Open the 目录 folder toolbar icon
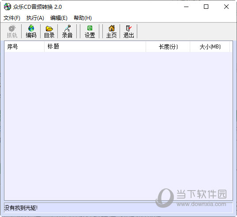 click(x=49, y=31)
